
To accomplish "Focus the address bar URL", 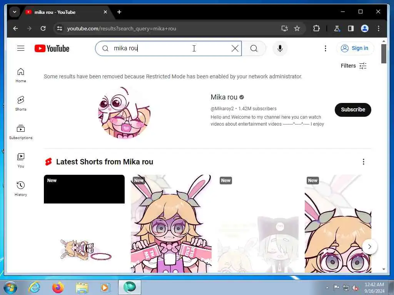I will click(122, 28).
